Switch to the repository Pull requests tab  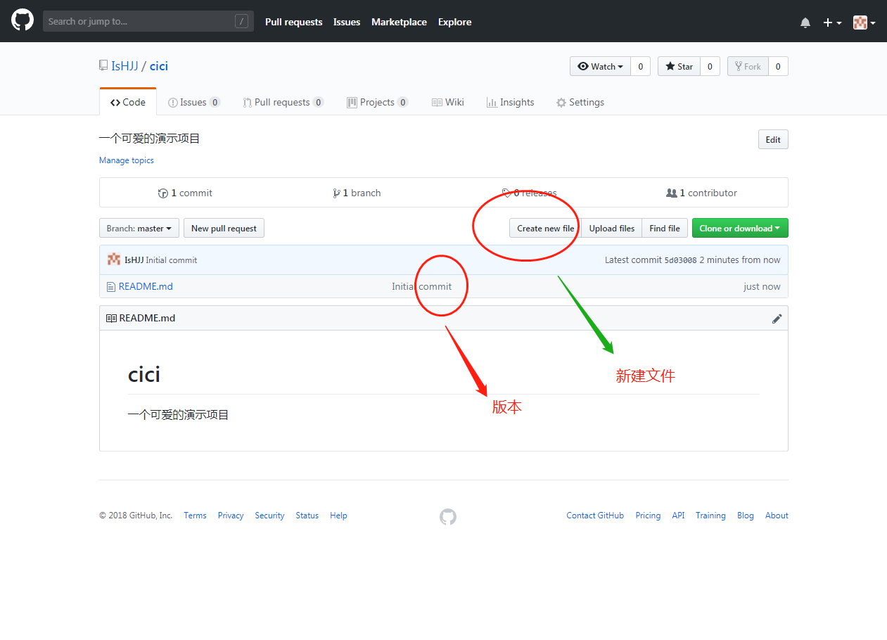(x=283, y=102)
